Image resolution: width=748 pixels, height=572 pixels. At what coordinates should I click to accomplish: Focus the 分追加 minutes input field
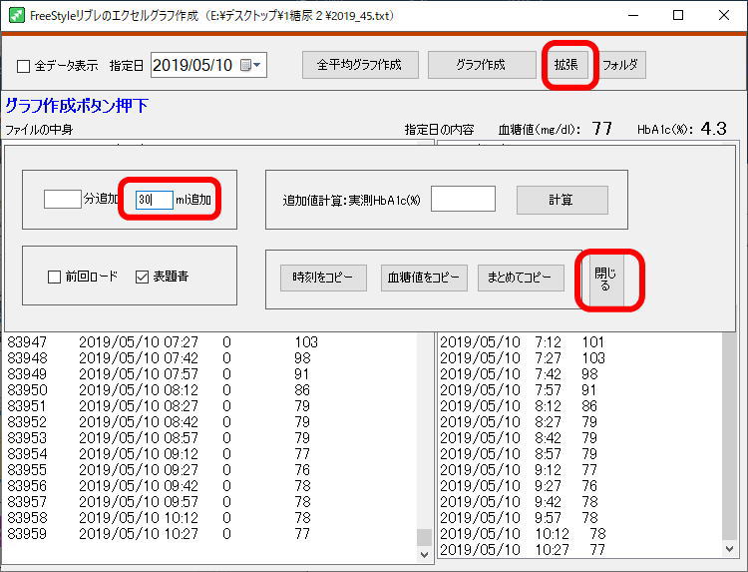coord(62,200)
